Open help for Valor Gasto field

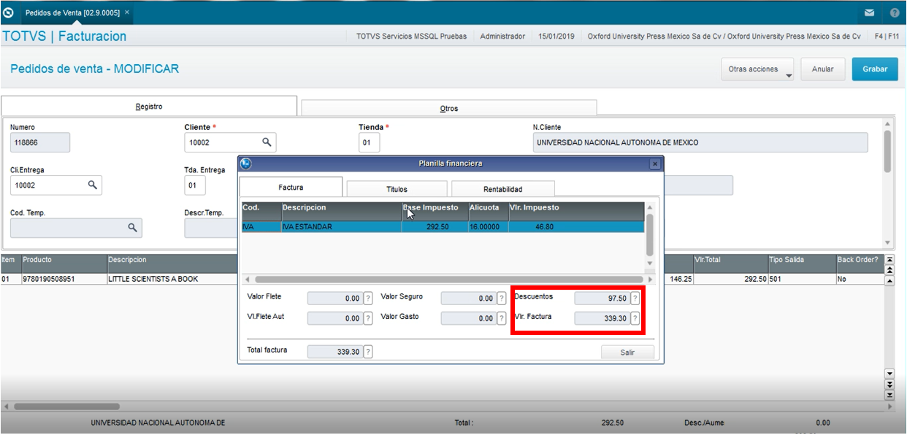click(501, 318)
